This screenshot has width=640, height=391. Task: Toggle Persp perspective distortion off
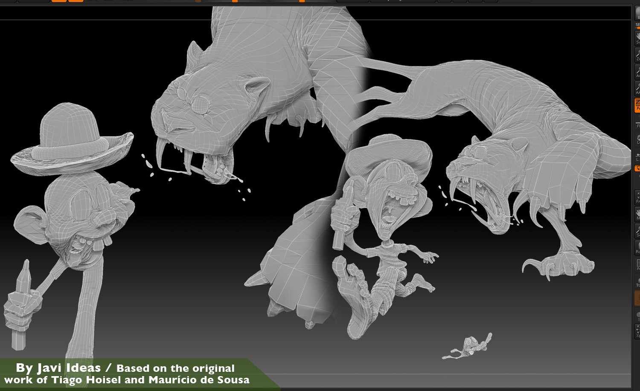pos(637,105)
